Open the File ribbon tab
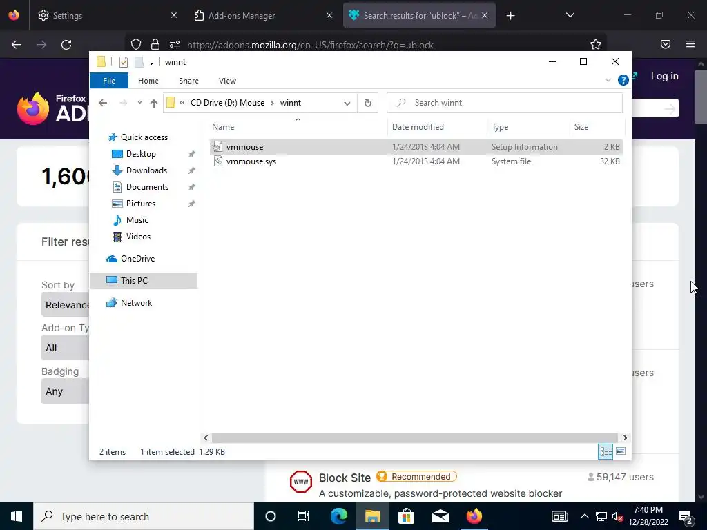Viewport: 707px width, 530px height. (109, 81)
